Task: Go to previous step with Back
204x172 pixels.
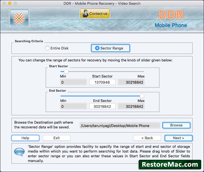Action: pyautogui.click(x=147, y=138)
